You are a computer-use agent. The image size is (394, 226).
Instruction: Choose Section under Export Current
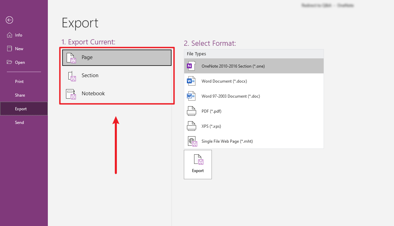117,75
